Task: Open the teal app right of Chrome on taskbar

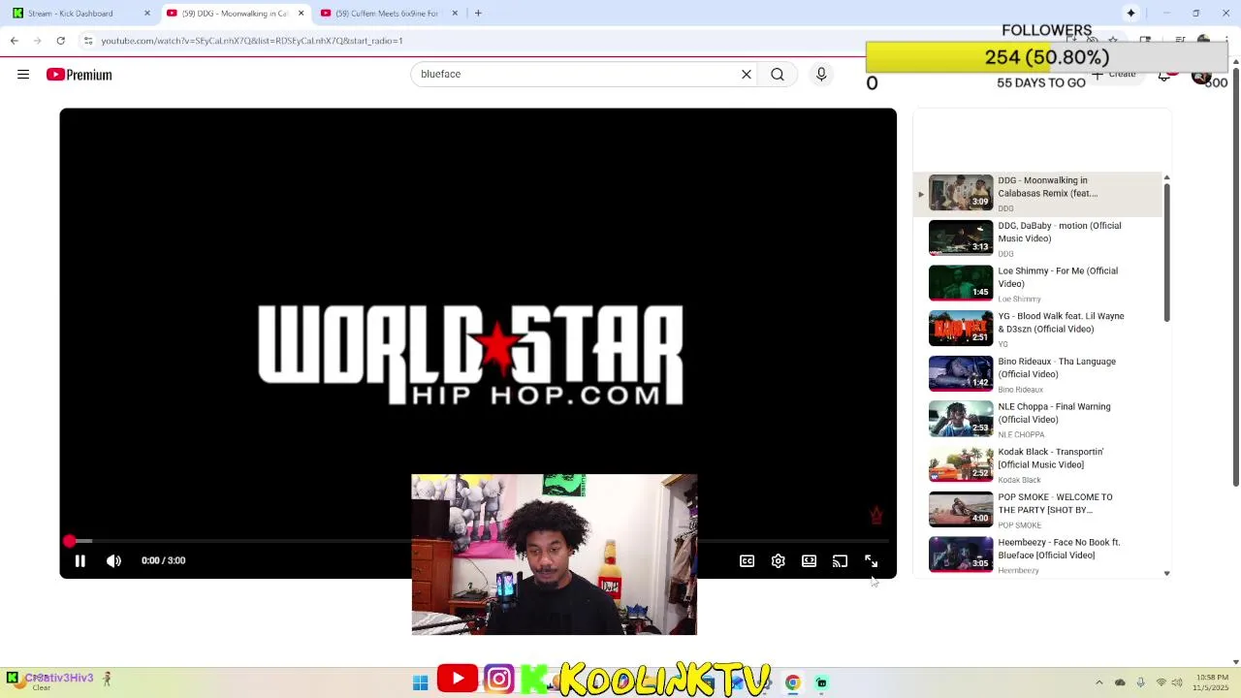Action: [x=821, y=682]
